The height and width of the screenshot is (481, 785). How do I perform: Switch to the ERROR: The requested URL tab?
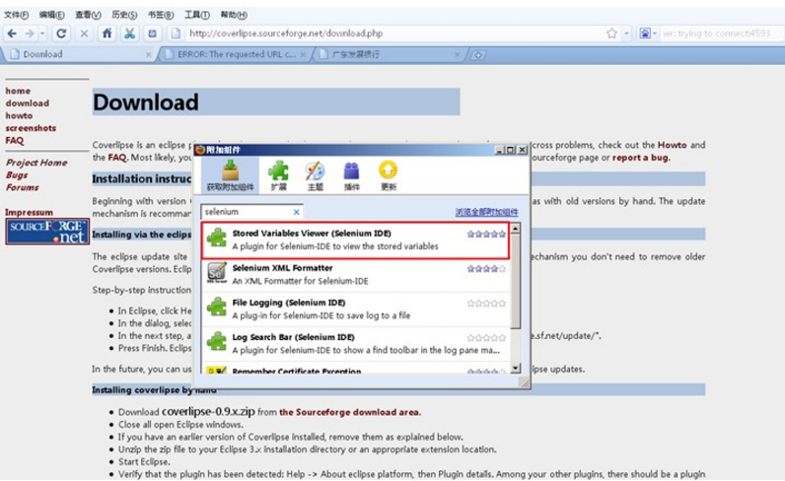pyautogui.click(x=236, y=54)
